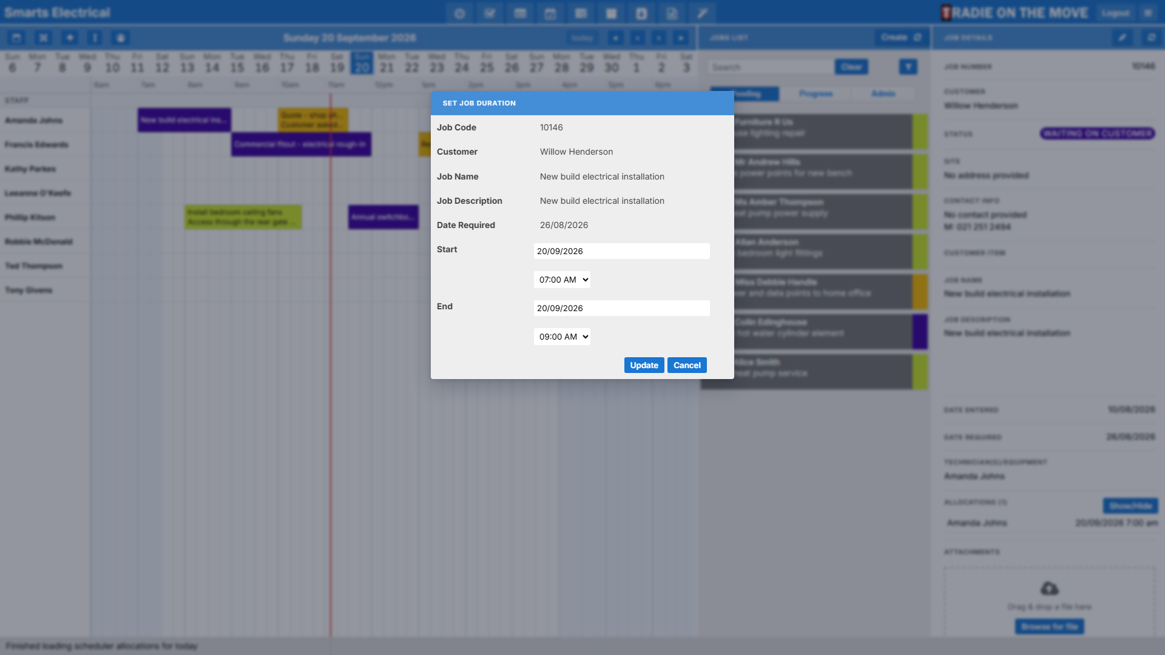Click the pencil-shaped icon in the top navigation bar
The width and height of the screenshot is (1165, 655).
[x=702, y=13]
